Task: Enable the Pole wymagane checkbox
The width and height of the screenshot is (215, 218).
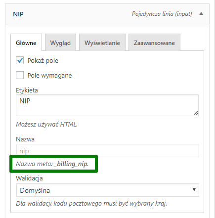Action: (x=20, y=75)
